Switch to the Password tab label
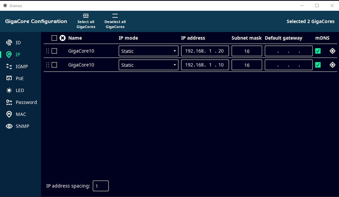Viewport: 339px width, 197px height. [26, 102]
